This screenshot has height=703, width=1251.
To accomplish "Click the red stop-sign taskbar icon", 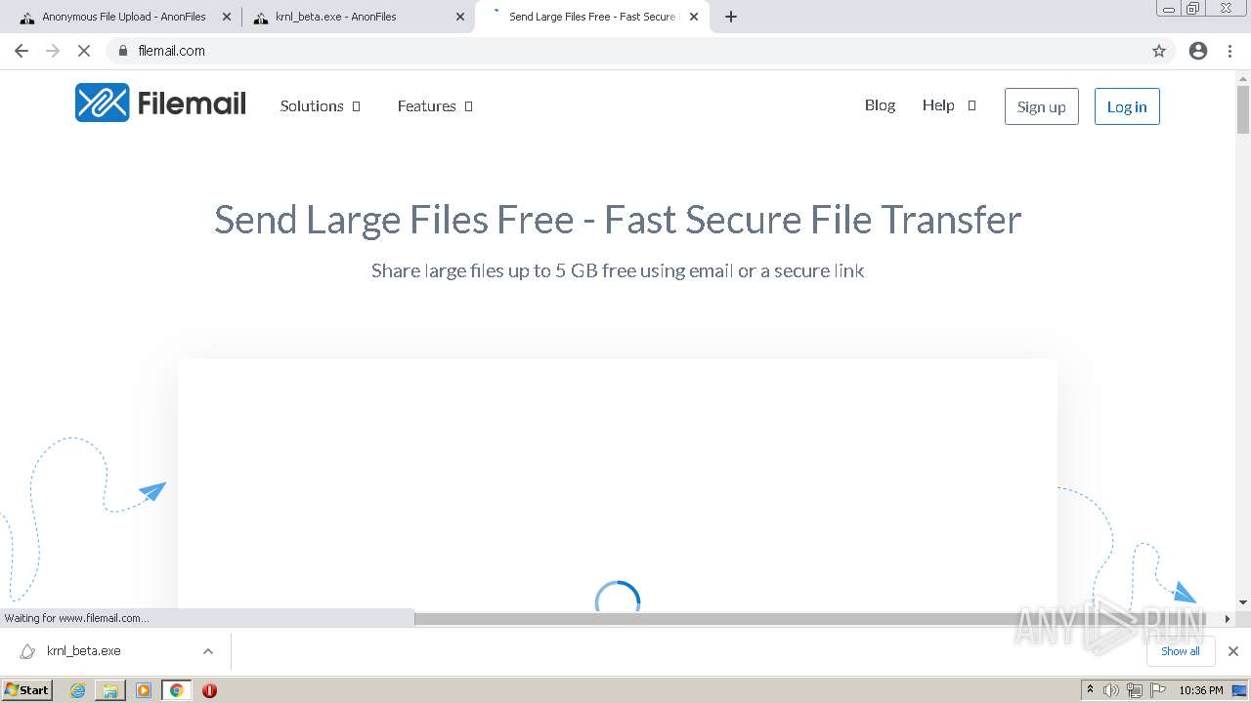I will coord(209,690).
